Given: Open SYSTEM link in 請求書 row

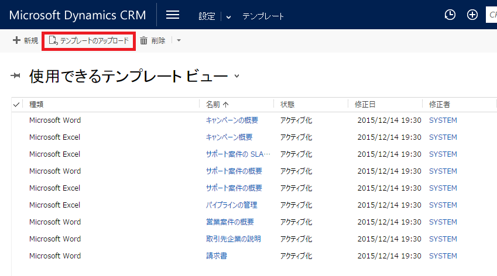Looking at the screenshot, I should coord(443,256).
